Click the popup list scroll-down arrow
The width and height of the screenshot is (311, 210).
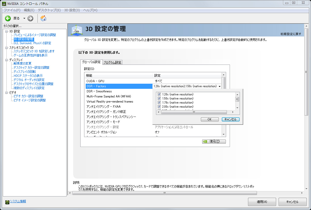(x=237, y=108)
